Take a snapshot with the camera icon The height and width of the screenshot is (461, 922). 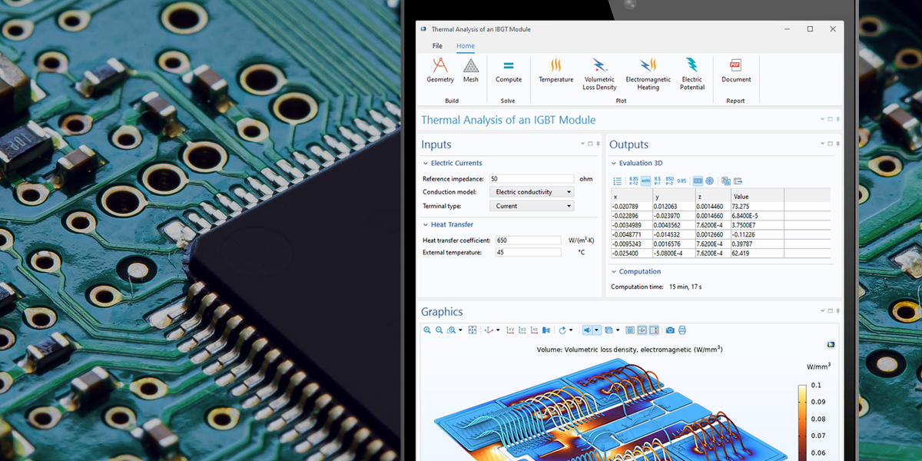[x=670, y=330]
